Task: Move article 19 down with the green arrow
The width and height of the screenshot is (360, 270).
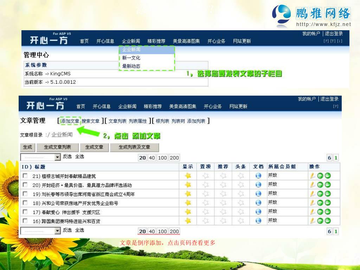Action: pos(328,194)
